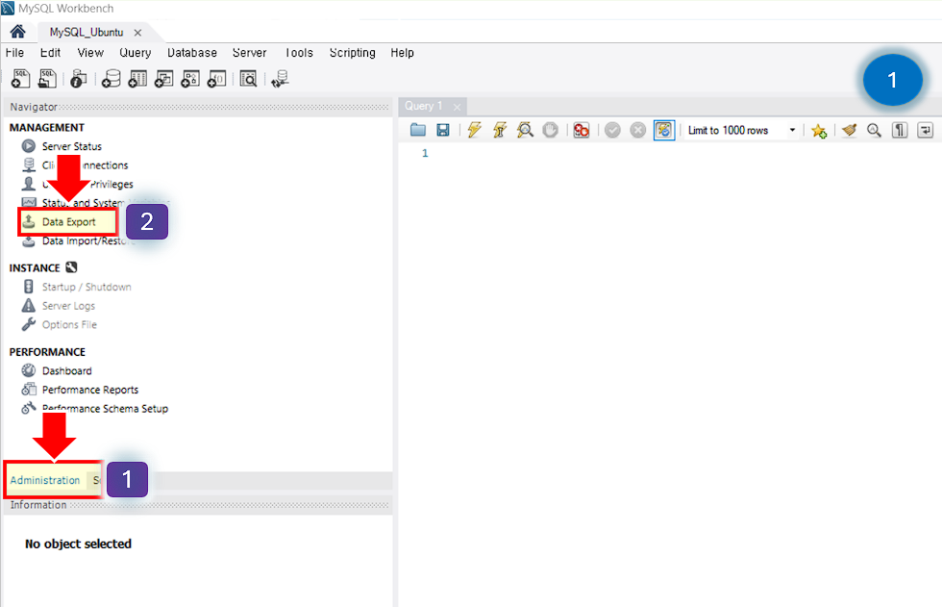Image resolution: width=942 pixels, height=607 pixels.
Task: Go to the Home screen tab icon
Action: (x=17, y=31)
